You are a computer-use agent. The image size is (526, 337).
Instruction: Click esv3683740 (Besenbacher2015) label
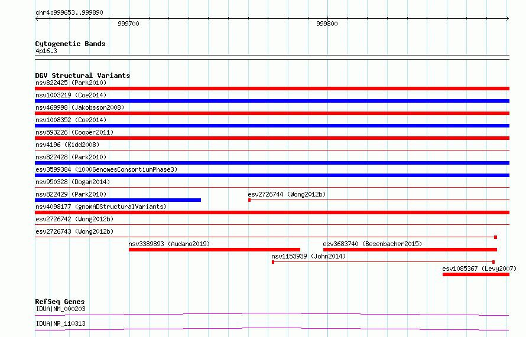(372, 244)
